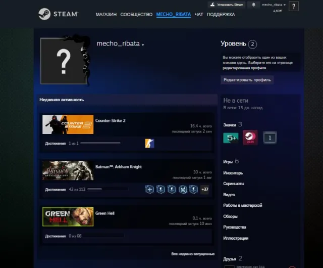This screenshot has height=268, width=323.
Task: Click Все недавно запущенные link
Action: point(193,254)
